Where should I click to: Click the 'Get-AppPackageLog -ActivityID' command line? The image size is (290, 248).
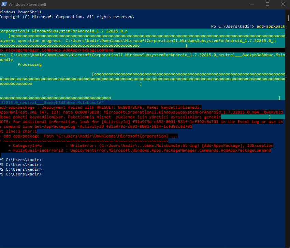[96, 126]
